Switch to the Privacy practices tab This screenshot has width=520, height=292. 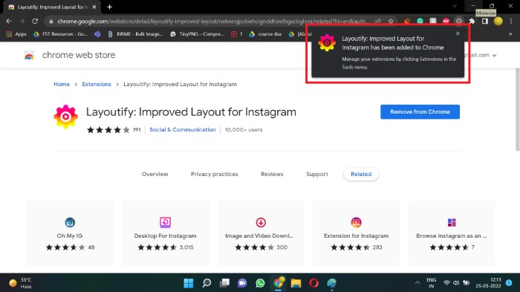(x=214, y=174)
